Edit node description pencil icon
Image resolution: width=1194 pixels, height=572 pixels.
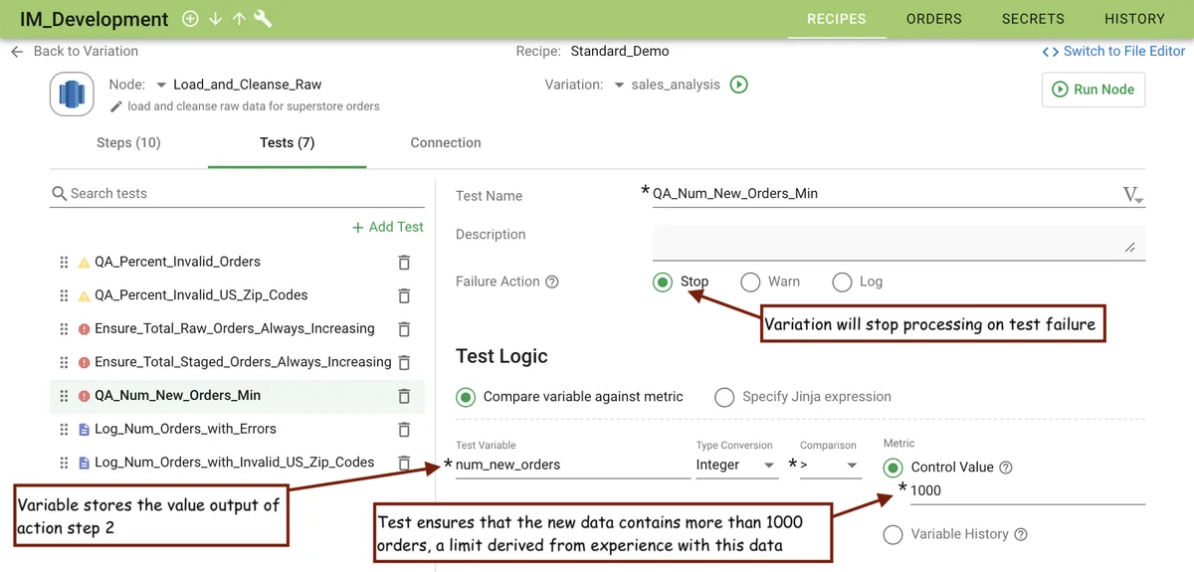tap(116, 106)
